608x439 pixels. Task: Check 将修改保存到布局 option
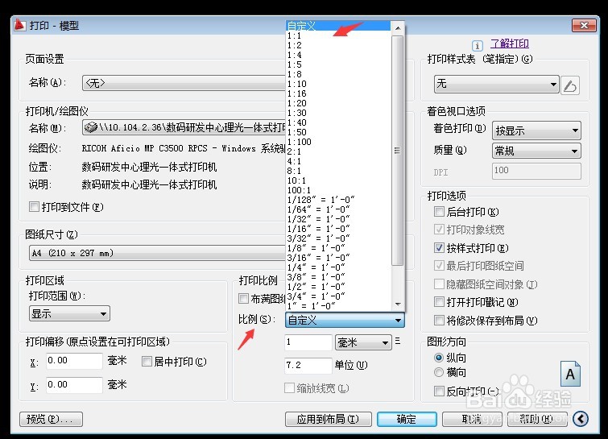coord(439,321)
